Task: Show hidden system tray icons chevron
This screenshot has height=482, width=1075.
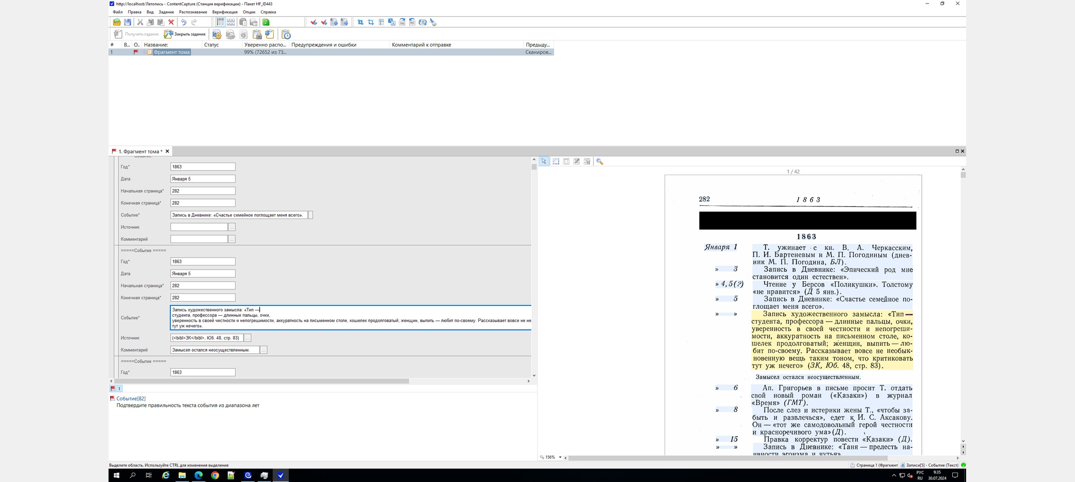Action: tap(894, 475)
